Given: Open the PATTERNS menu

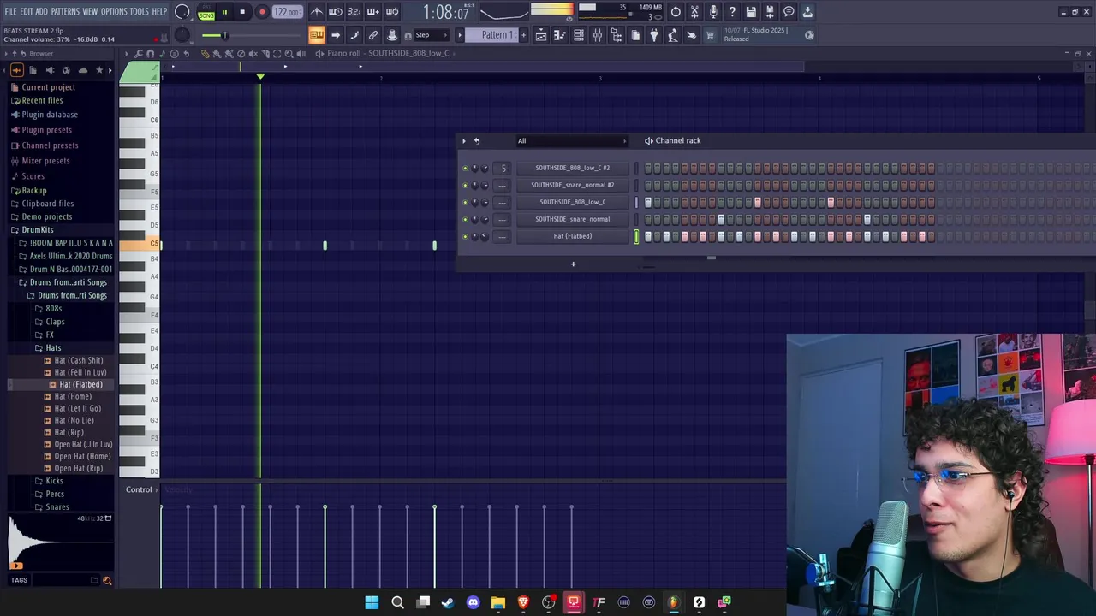Looking at the screenshot, I should tap(65, 12).
